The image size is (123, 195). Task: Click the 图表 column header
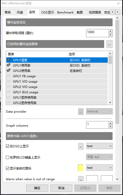(37, 54)
